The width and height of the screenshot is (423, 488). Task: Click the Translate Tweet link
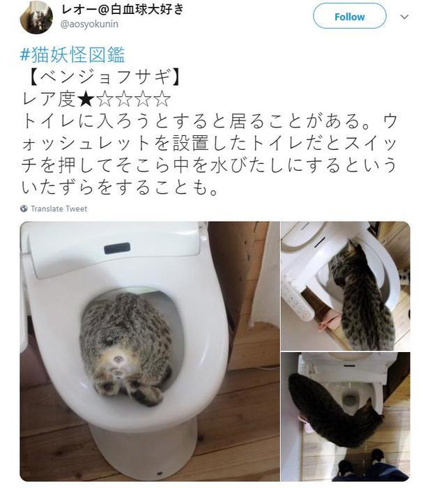59,208
